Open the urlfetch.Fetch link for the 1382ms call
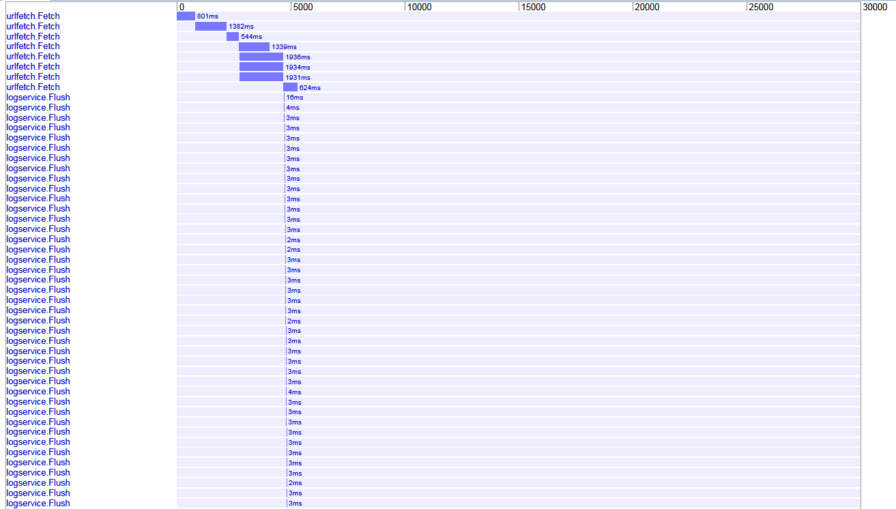This screenshot has width=896, height=509. coord(33,26)
